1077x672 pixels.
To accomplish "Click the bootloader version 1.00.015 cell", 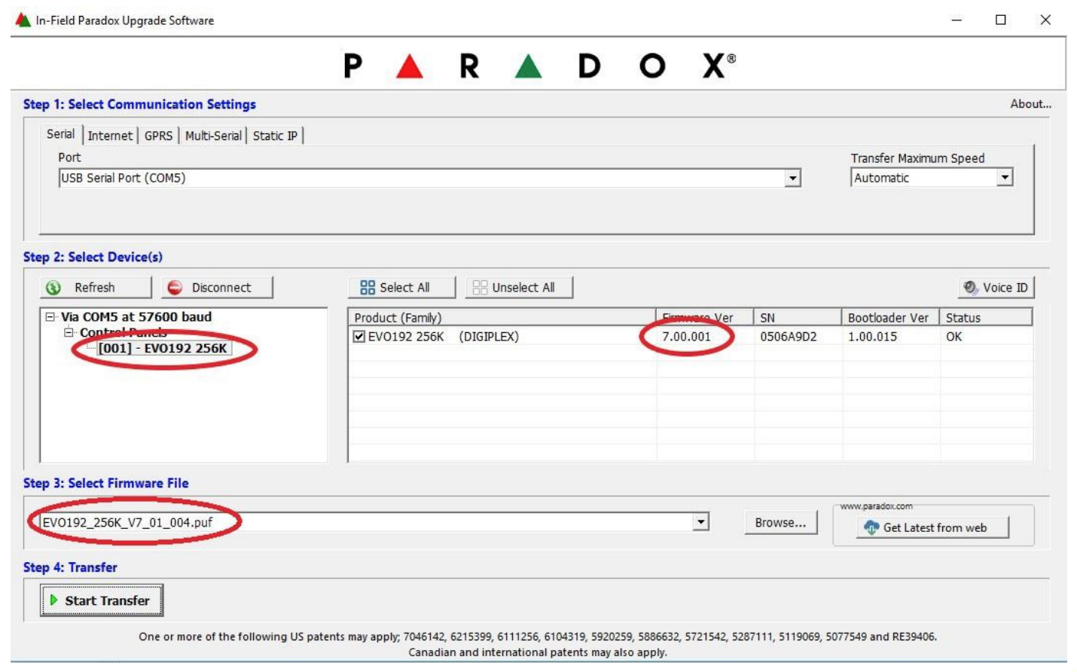I will (x=872, y=337).
